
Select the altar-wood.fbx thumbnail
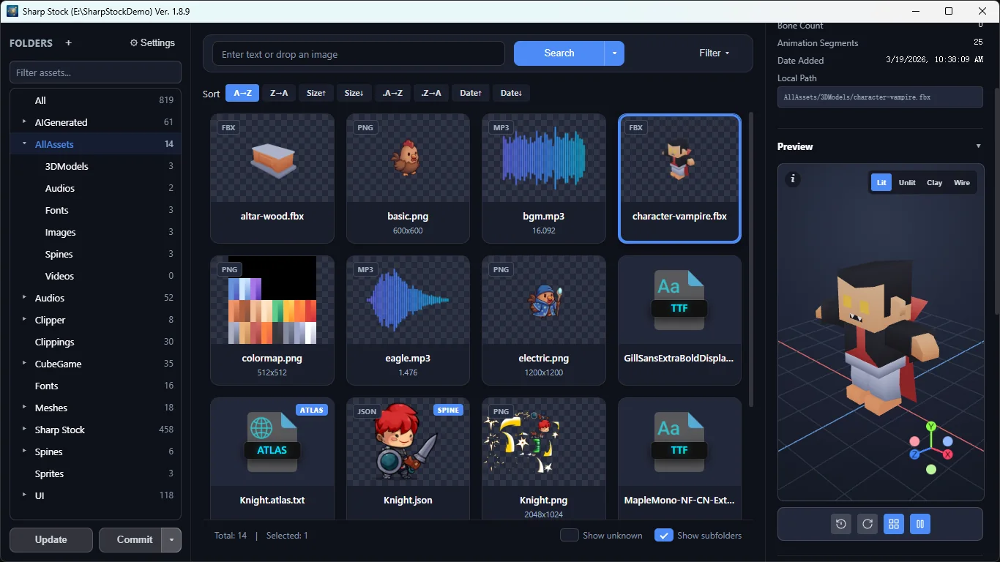(x=272, y=158)
